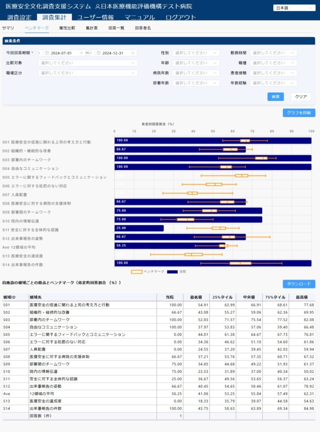The width and height of the screenshot is (320, 432).
Task: Click the end date calendar icon
Action: point(98,53)
